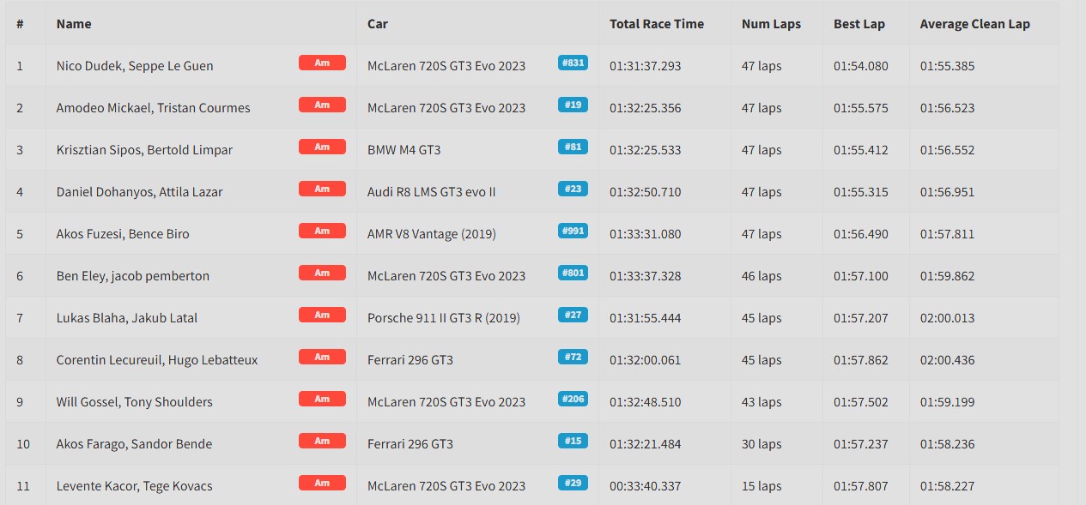Click the Am badge for Ben Eley
The image size is (1086, 505).
[322, 273]
